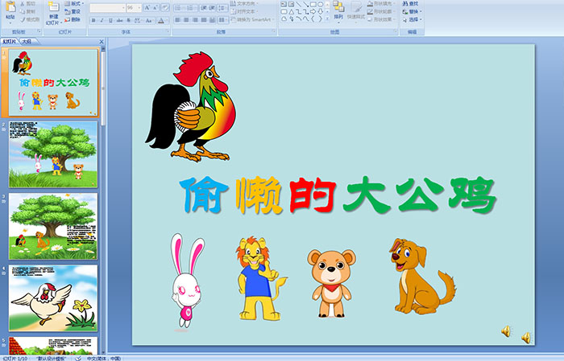Click the spell check status bar icon
564x361 pixels.
78,358
